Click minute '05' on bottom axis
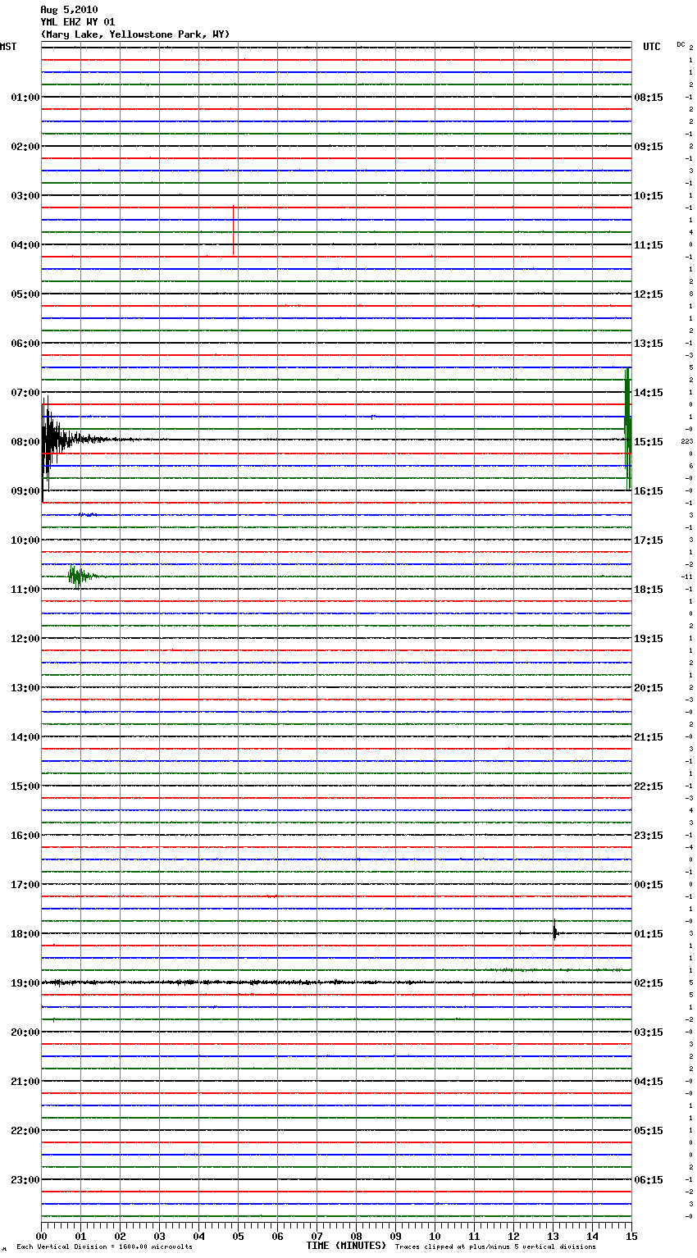Image resolution: width=697 pixels, height=1258 pixels. 239,1236
